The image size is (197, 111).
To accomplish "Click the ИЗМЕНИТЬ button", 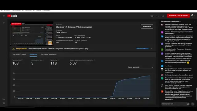I will (x=147, y=27).
